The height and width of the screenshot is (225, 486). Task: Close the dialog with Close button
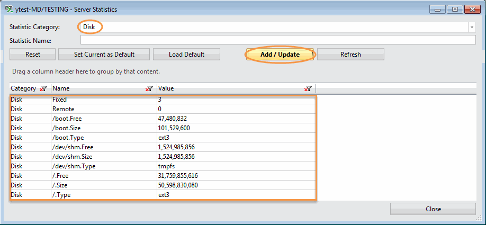pos(433,209)
